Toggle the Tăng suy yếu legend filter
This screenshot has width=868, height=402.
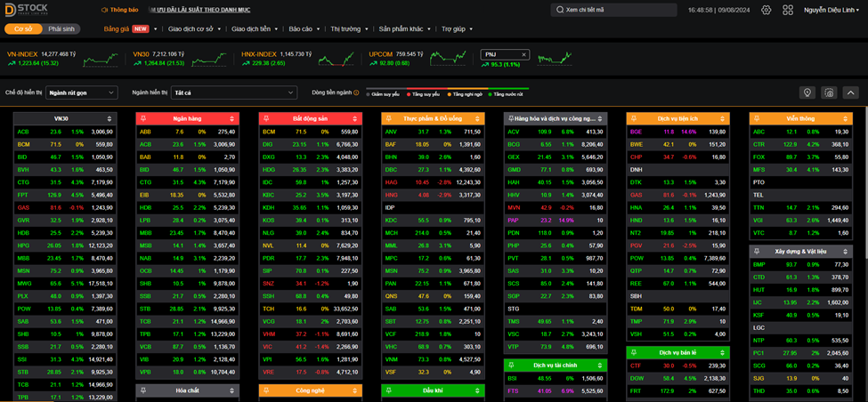pyautogui.click(x=426, y=93)
